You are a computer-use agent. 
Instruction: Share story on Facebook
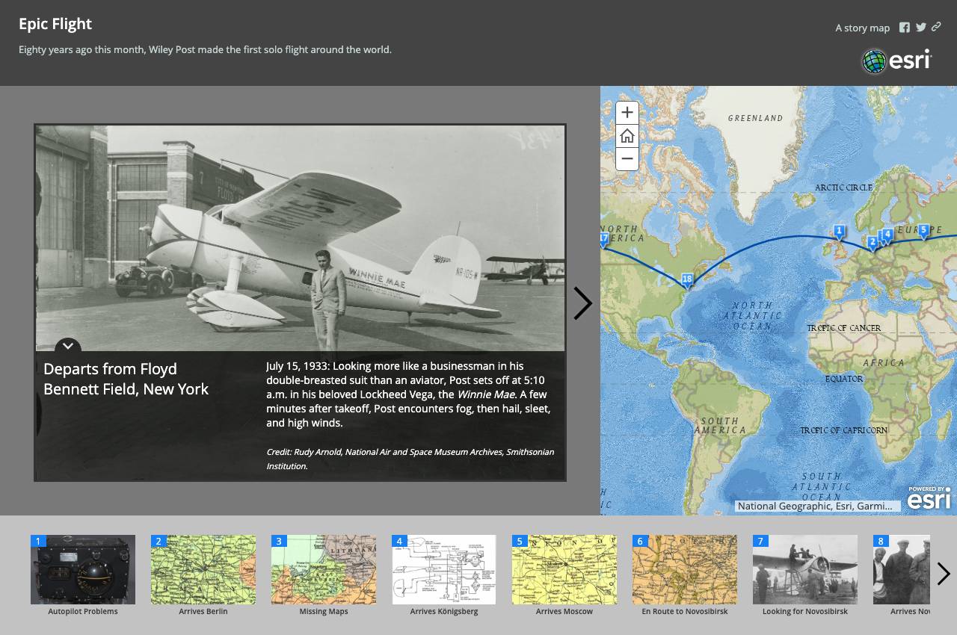(x=905, y=28)
